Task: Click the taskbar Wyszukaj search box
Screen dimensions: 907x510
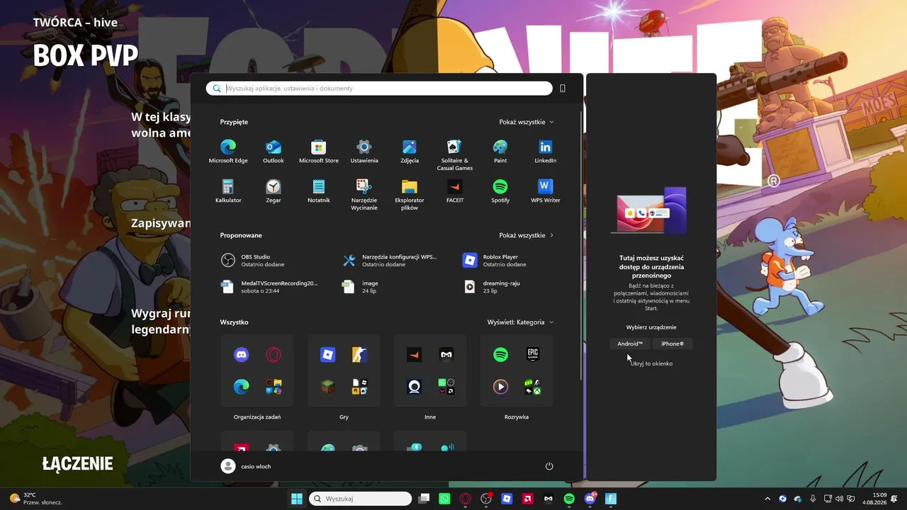Action: [361, 499]
